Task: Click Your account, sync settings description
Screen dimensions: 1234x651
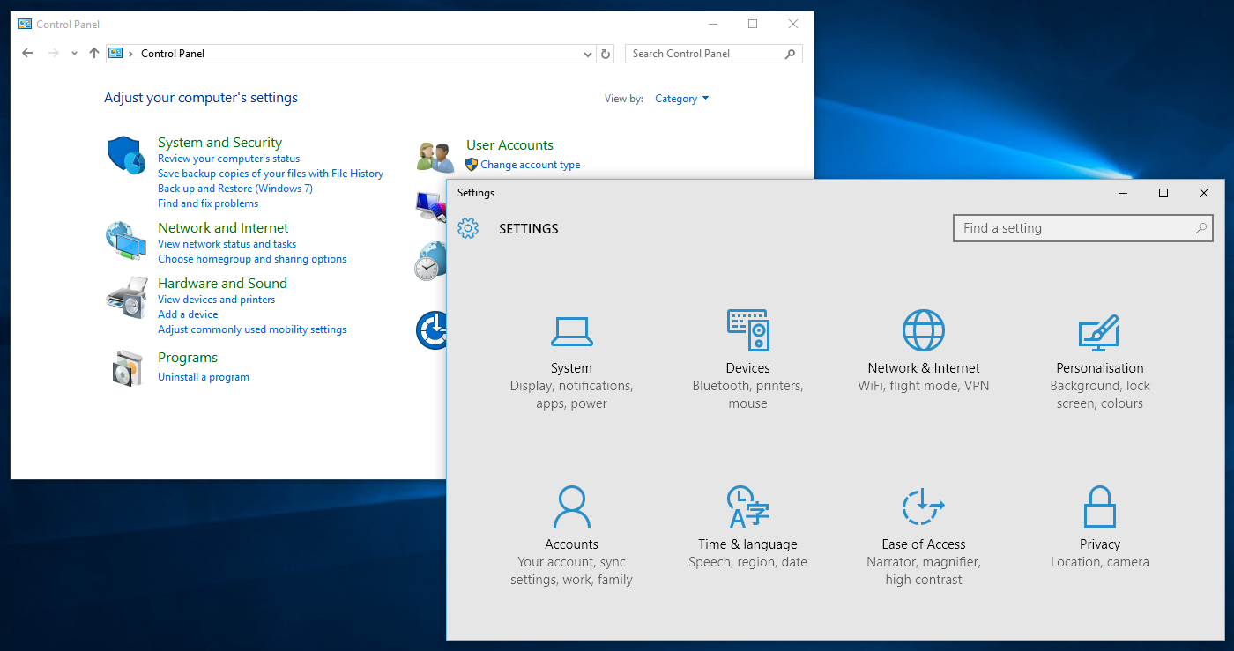Action: [x=571, y=571]
